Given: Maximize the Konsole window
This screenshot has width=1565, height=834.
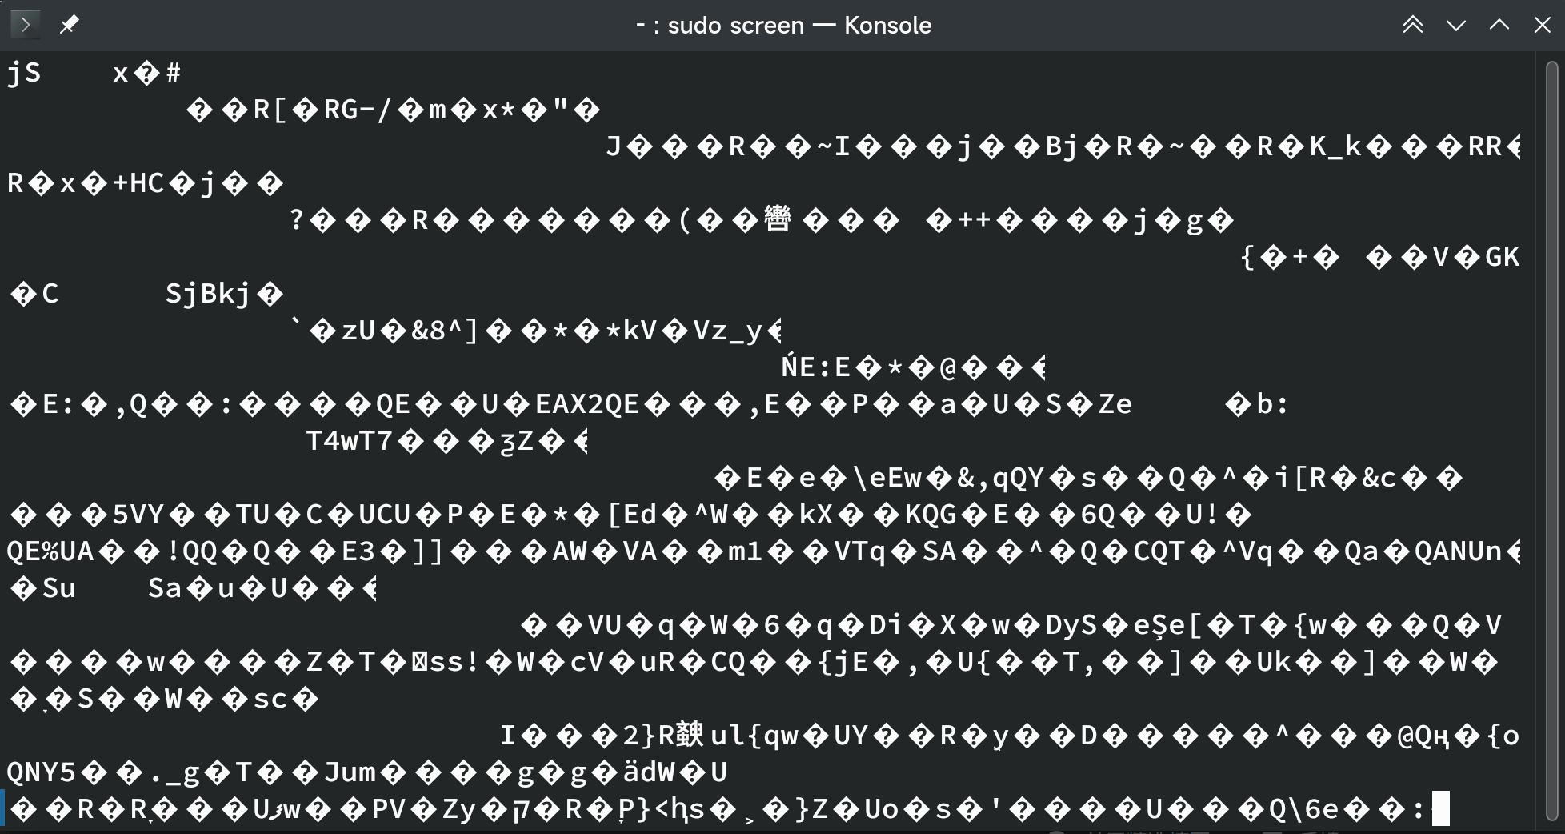Looking at the screenshot, I should [1499, 25].
